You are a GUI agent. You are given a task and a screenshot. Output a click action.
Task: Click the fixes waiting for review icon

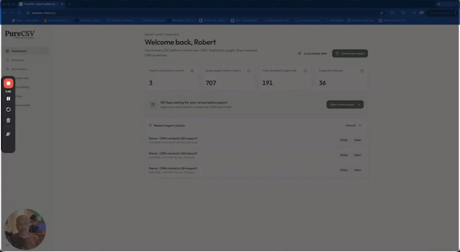pos(153,104)
